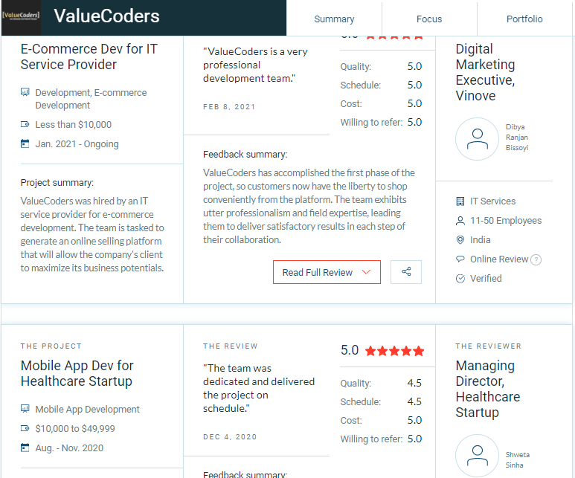This screenshot has width=575, height=478.
Task: Click the 11-50 Employees person icon
Action: (x=460, y=221)
